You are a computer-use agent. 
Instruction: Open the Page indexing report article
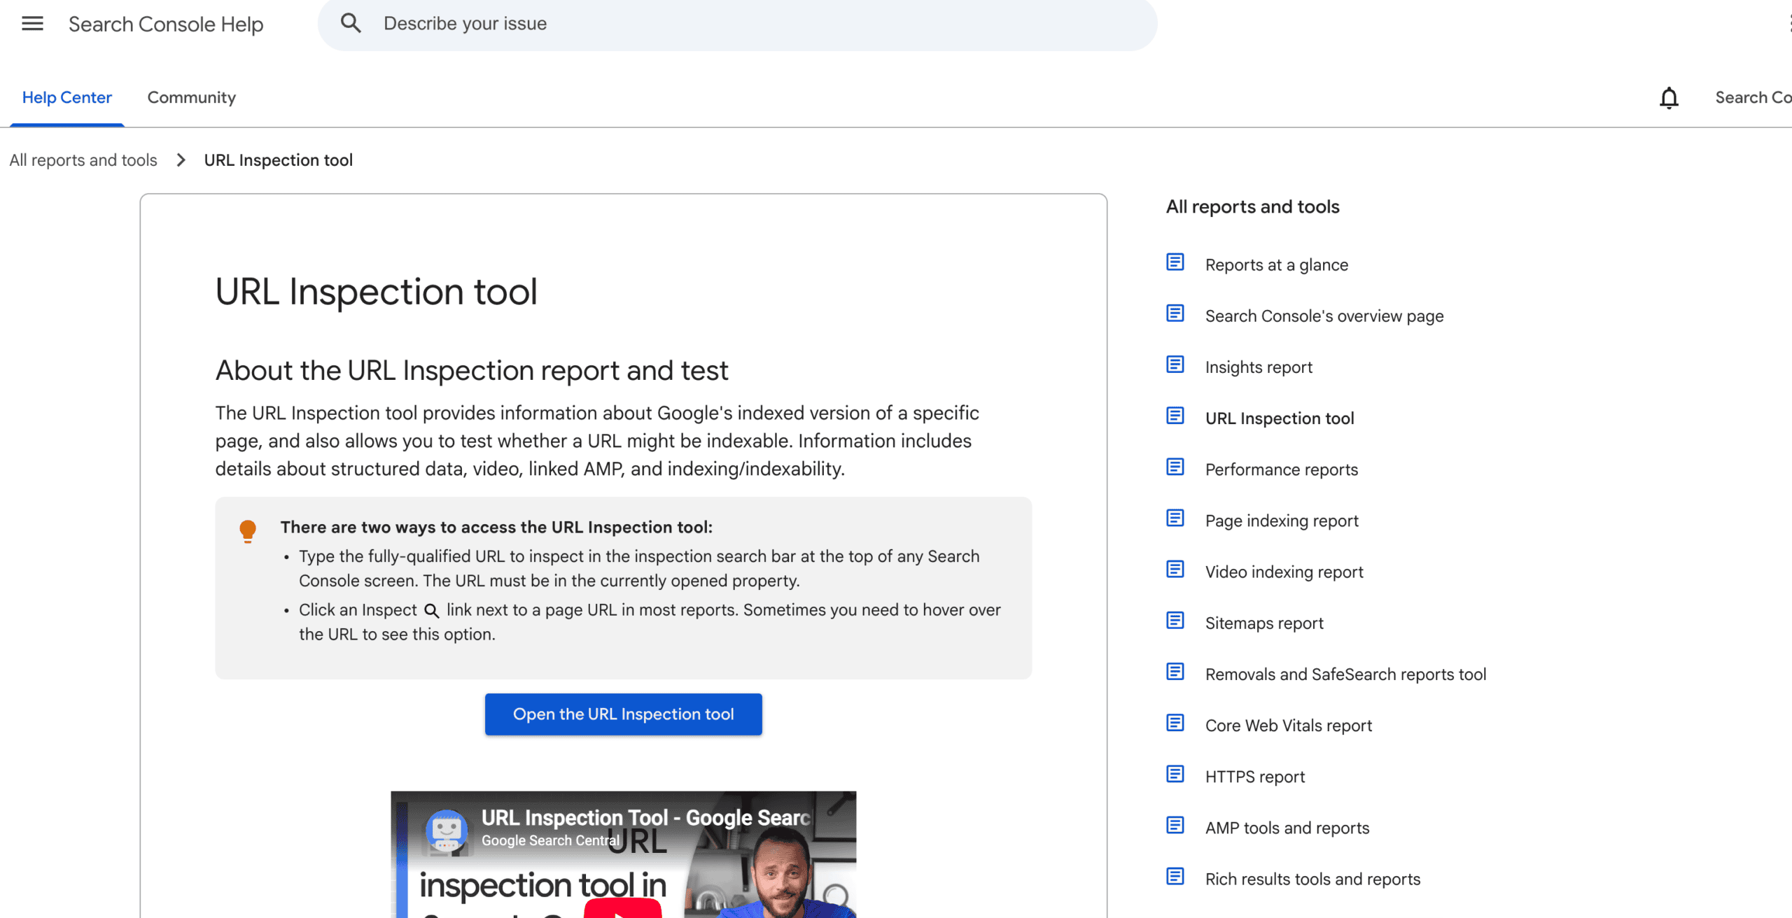point(1281,520)
